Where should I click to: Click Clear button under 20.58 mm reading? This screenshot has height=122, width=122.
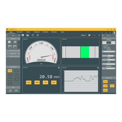[54, 82]
